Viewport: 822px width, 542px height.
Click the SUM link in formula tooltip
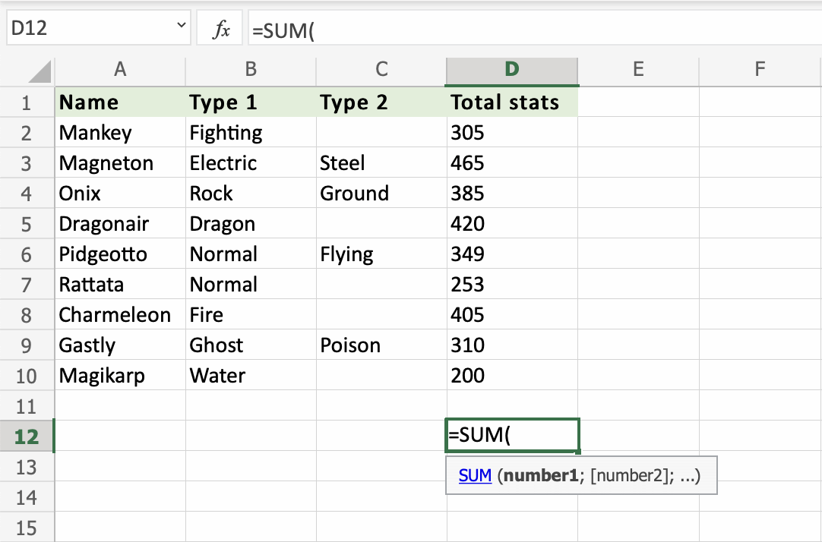coord(476,476)
